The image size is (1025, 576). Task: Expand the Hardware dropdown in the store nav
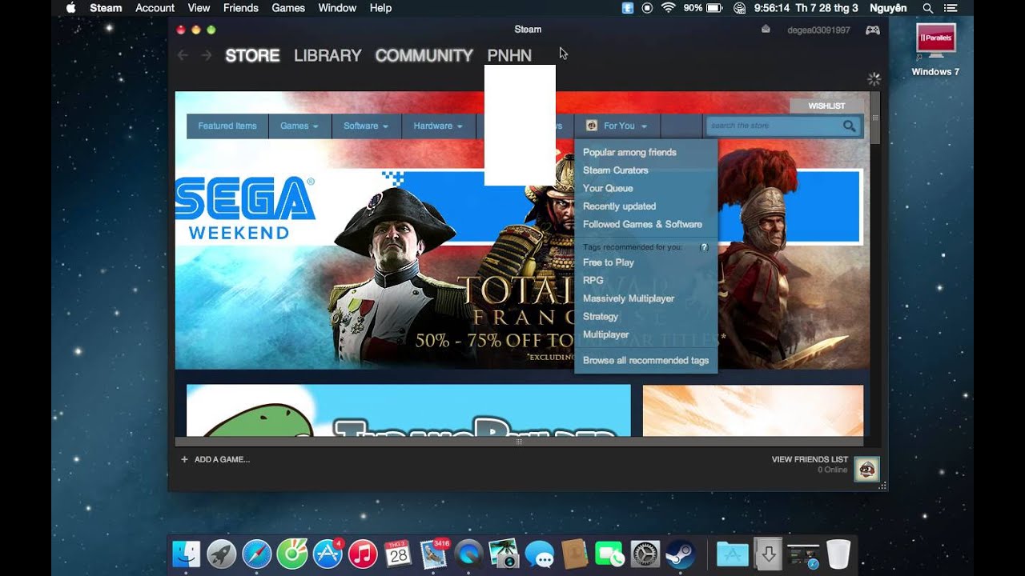coord(438,126)
